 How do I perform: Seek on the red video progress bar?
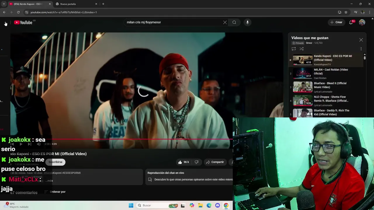[122, 139]
